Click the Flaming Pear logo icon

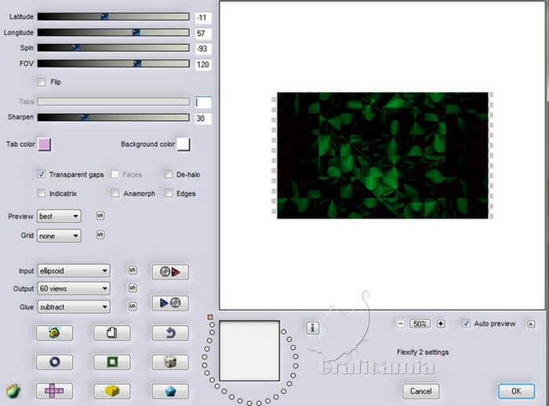pyautogui.click(x=13, y=391)
